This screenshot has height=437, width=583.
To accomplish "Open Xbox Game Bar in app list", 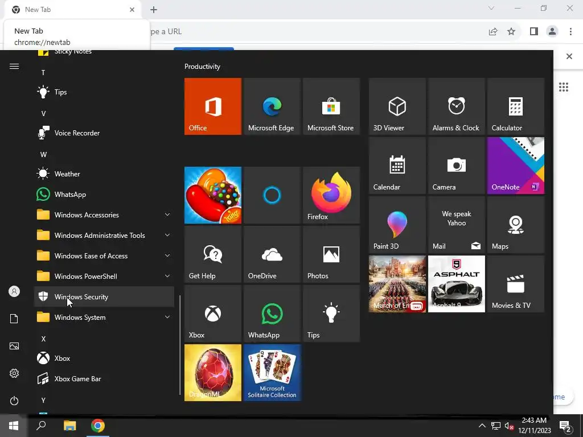I will click(x=104, y=378).
